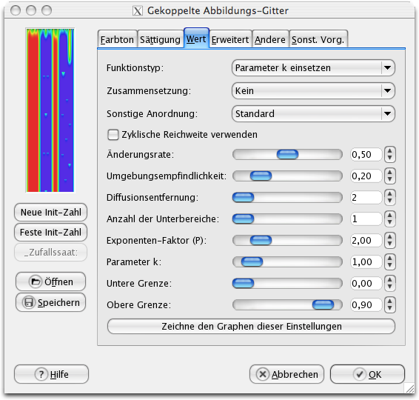The width and height of the screenshot is (419, 400).
Task: Increase Änderungsrate with the stepper arrows
Action: click(x=390, y=151)
